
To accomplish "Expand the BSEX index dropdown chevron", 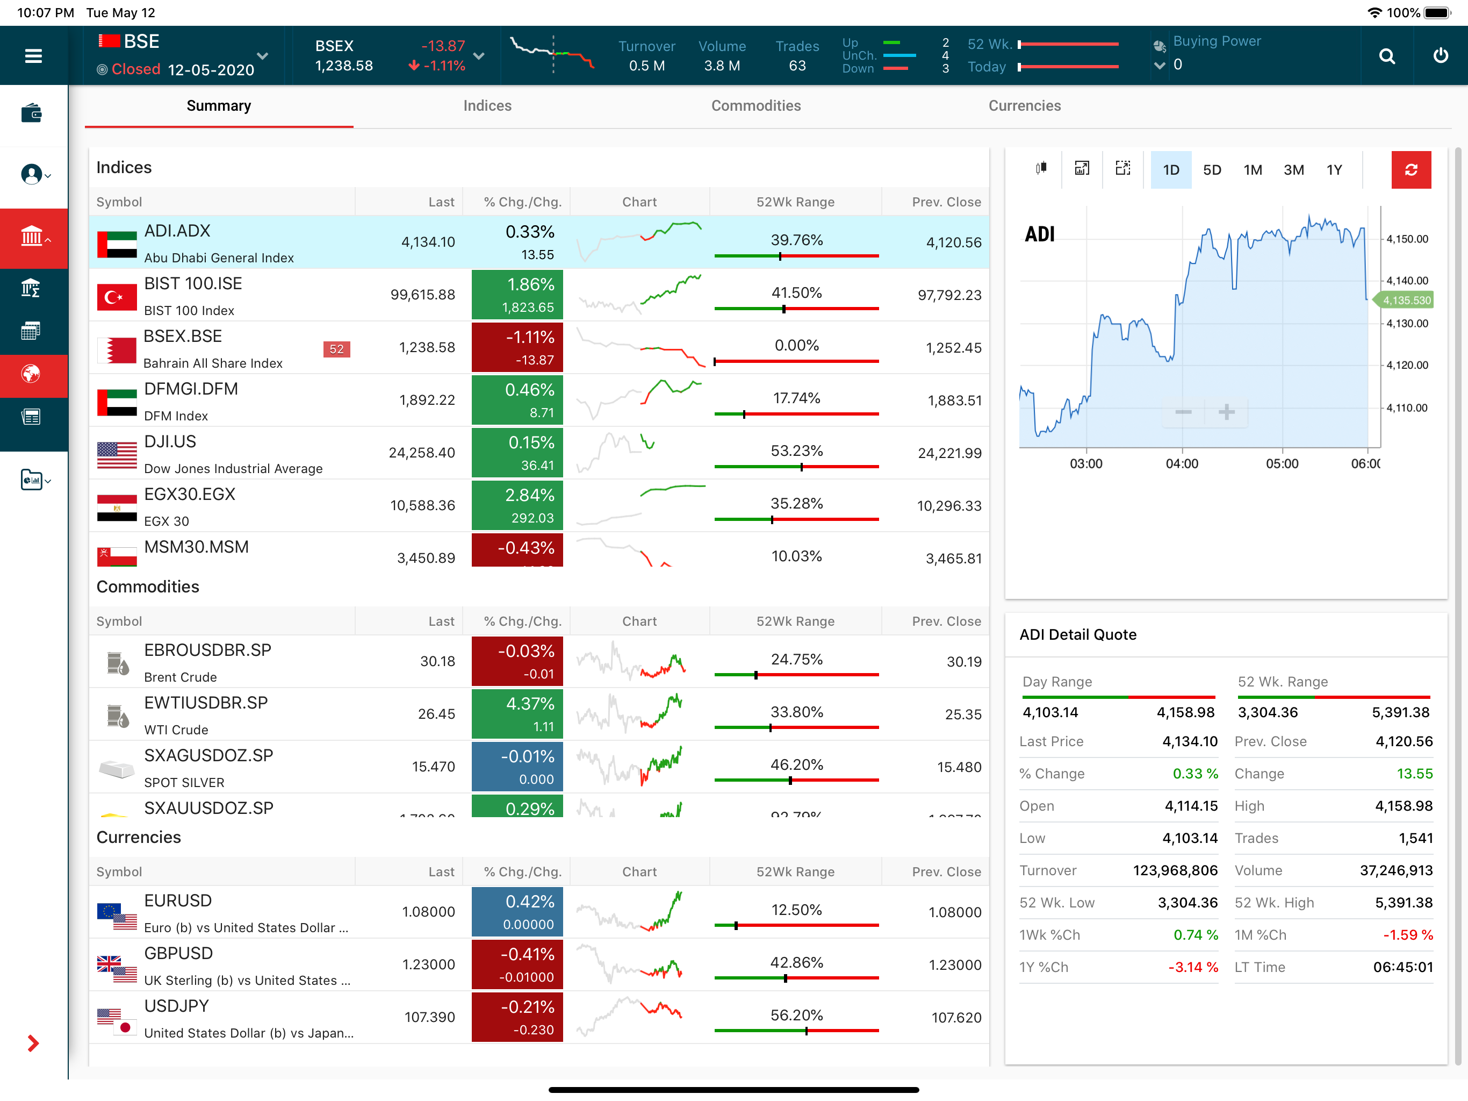I will 478,56.
